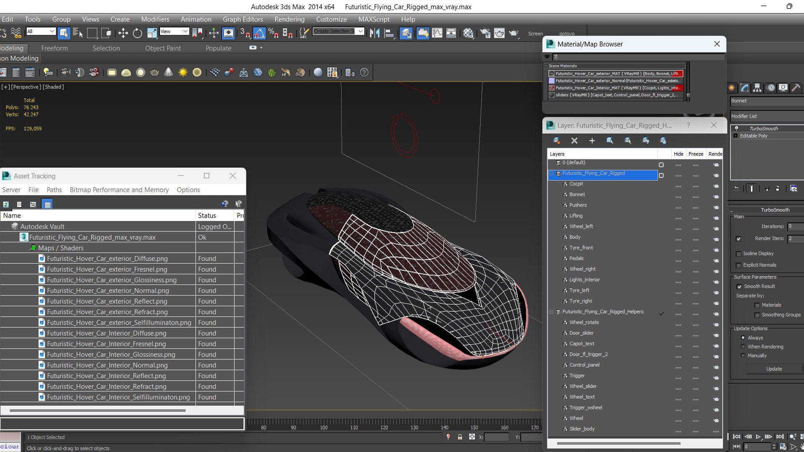Click the TurboSmooth Update button

[774, 369]
